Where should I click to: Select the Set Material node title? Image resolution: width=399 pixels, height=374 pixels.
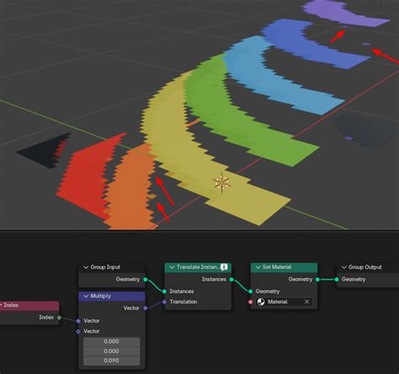[x=277, y=267]
